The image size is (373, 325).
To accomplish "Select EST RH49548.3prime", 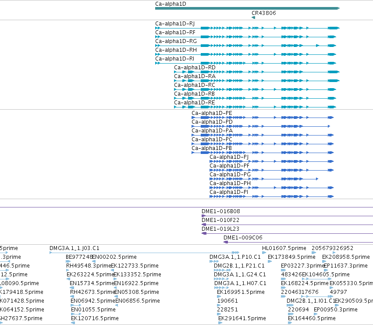I will pos(67,270).
